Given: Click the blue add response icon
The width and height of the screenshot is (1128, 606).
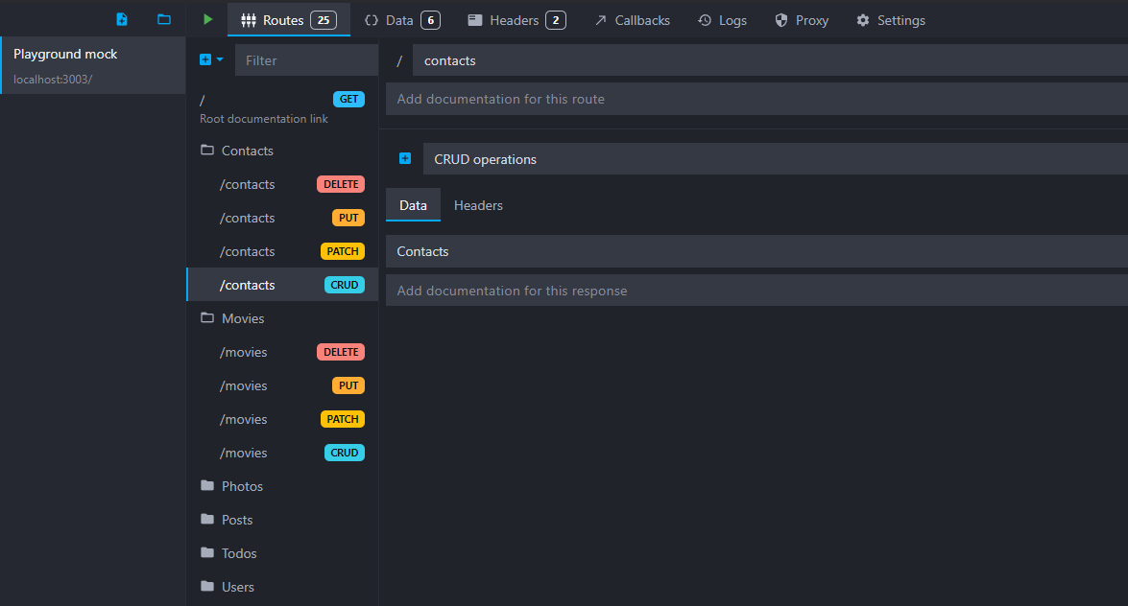Looking at the screenshot, I should [x=405, y=159].
